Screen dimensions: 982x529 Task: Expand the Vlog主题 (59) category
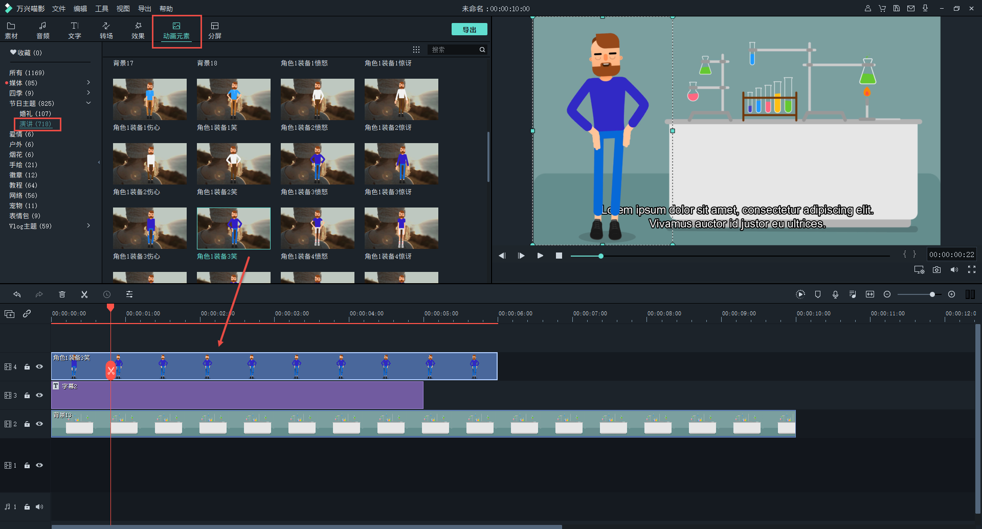point(88,226)
